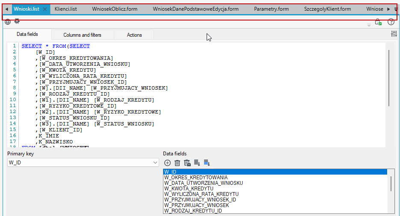This screenshot has width=400, height=216.
Task: Add a data field with the plus icon
Action: tap(167, 163)
